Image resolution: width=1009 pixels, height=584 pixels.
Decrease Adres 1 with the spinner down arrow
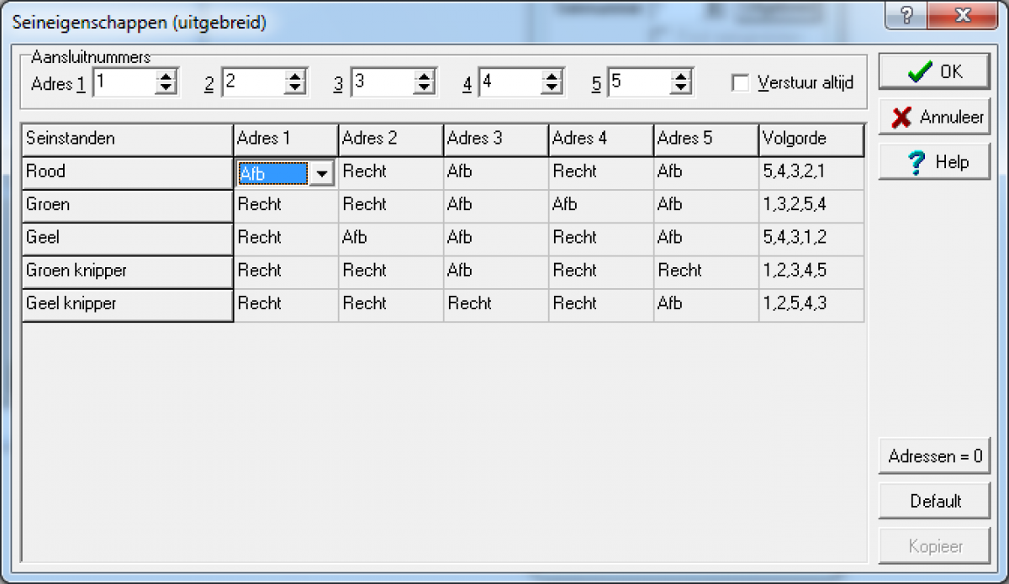coord(166,88)
